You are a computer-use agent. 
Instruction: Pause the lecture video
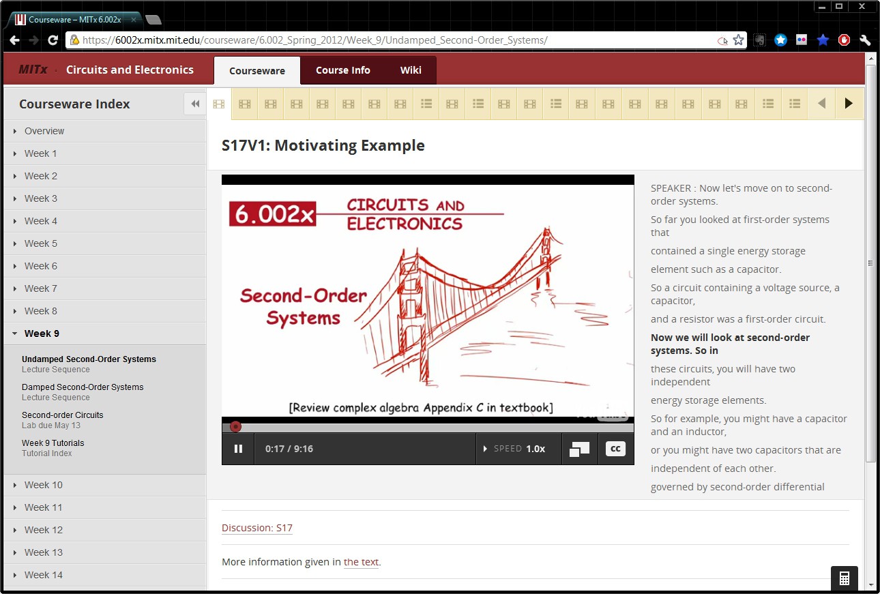(238, 449)
